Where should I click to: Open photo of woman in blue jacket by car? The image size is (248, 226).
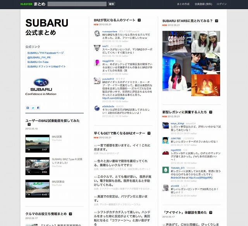[x=206, y=63]
